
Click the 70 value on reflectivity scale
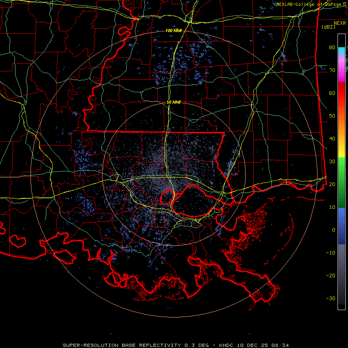[x=332, y=70]
